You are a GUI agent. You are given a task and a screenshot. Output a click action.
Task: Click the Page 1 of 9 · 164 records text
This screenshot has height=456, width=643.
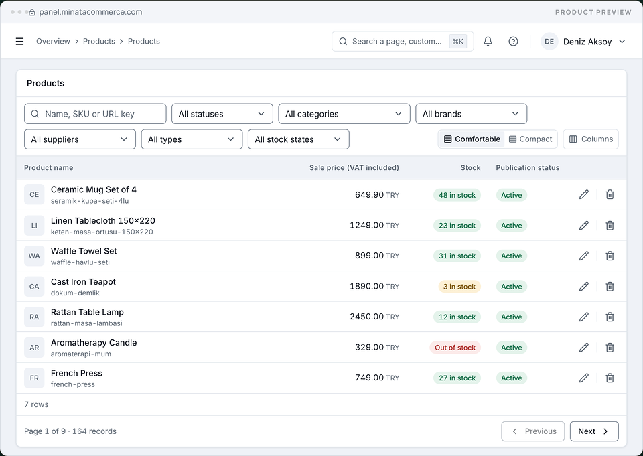tap(70, 431)
